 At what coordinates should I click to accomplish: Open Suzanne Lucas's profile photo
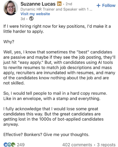(x=11, y=8)
